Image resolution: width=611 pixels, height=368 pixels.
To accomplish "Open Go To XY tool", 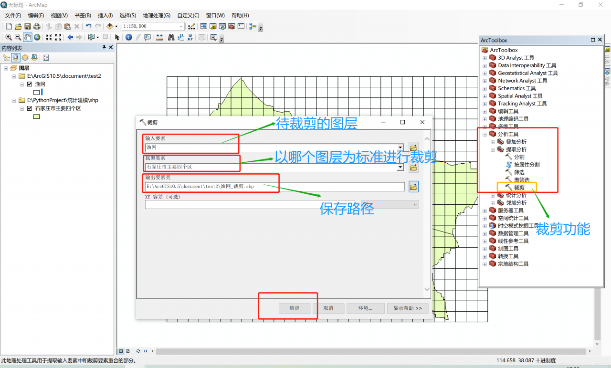I will [190, 37].
